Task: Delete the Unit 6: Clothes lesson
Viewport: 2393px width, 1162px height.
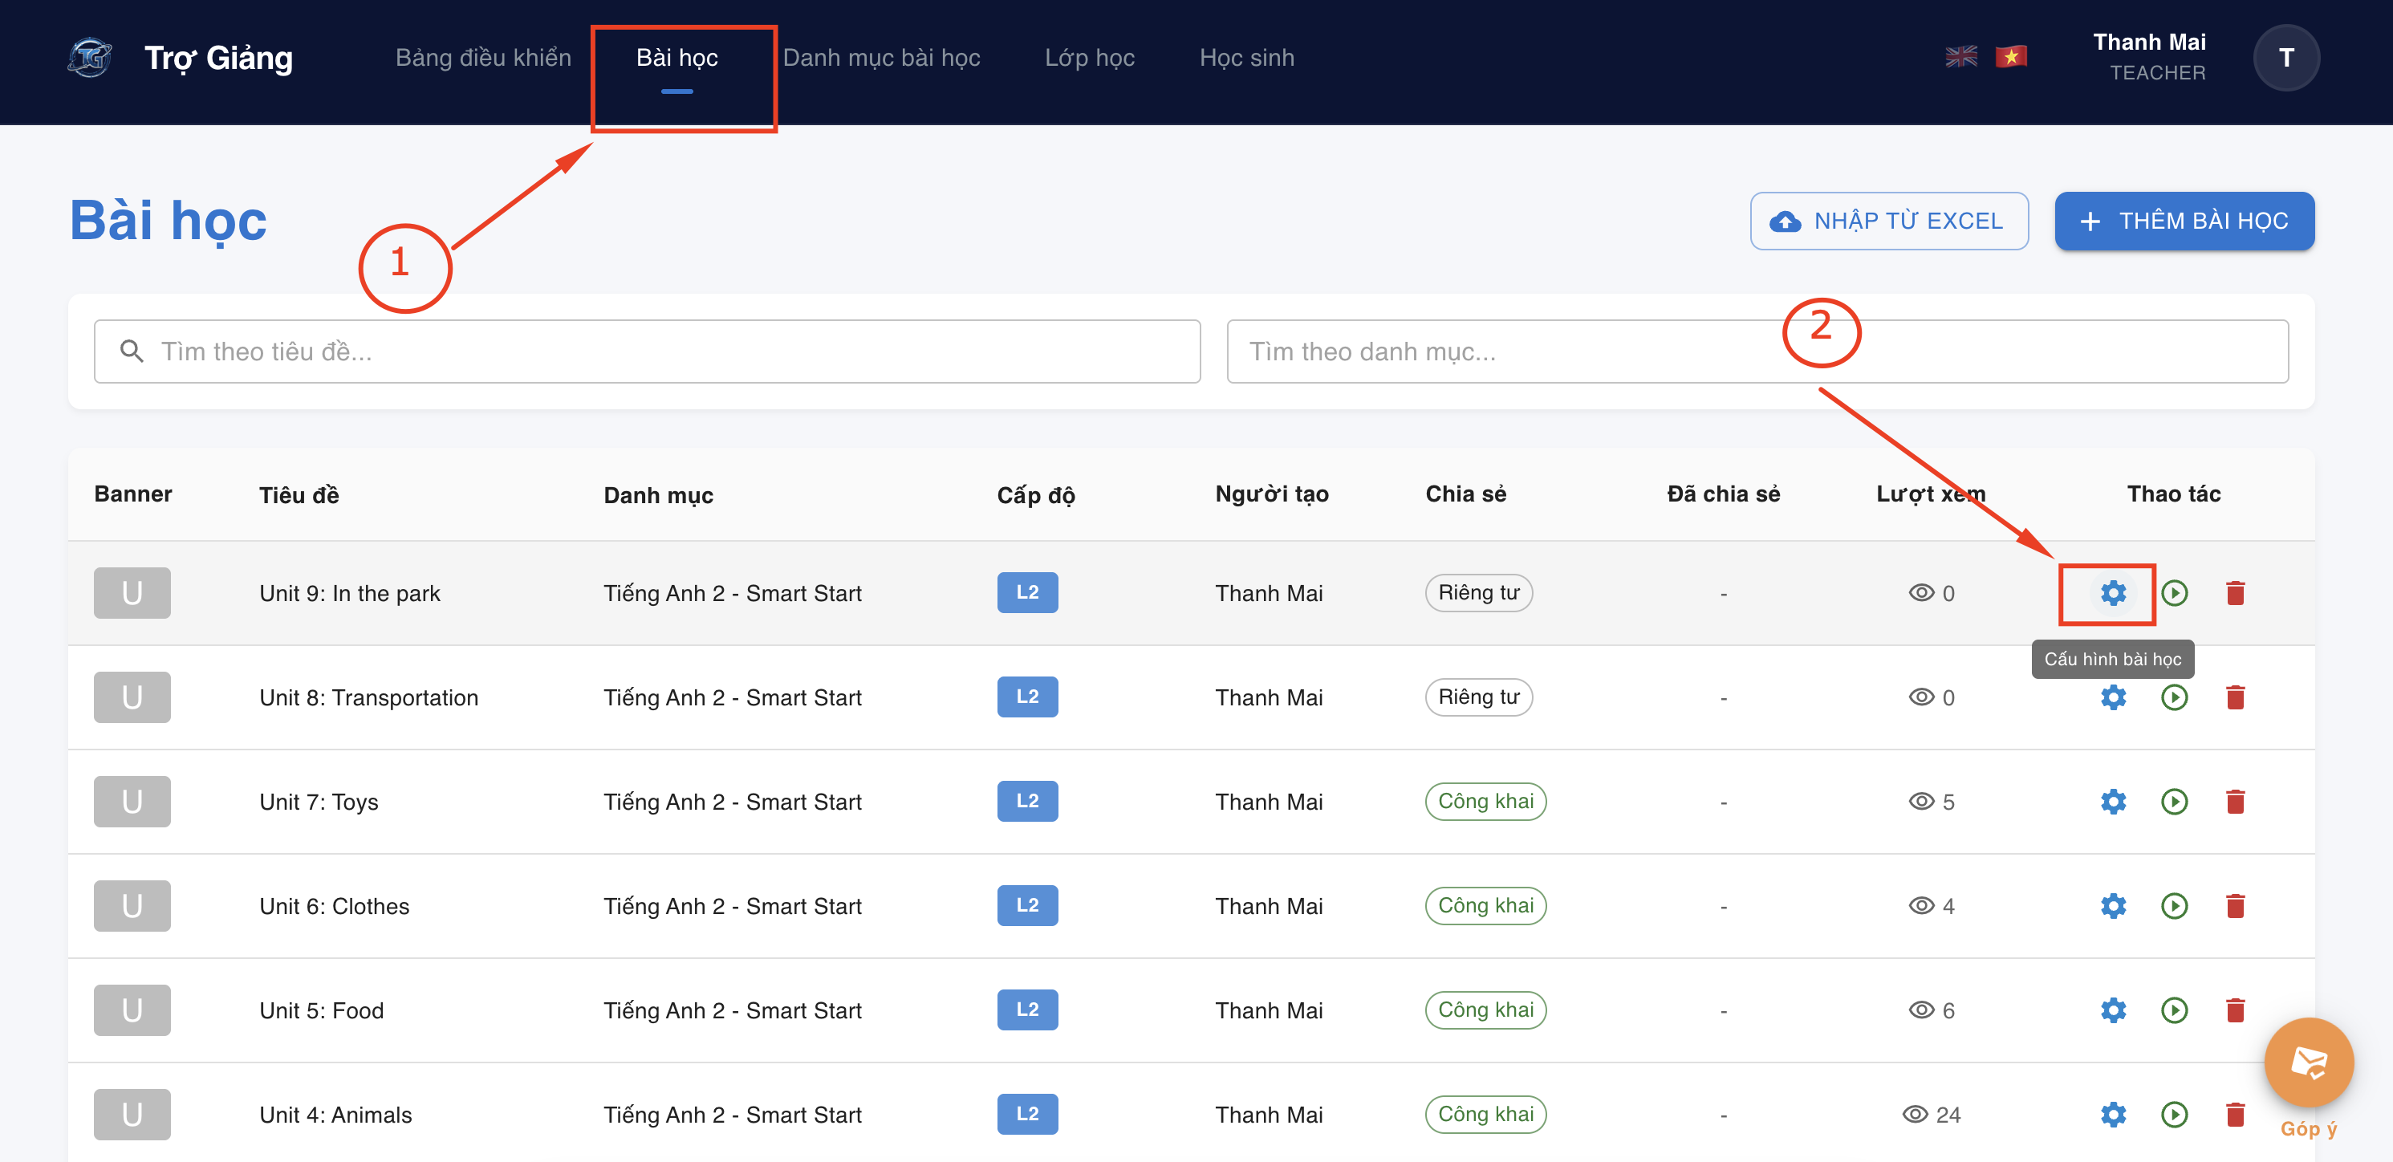Action: [x=2235, y=906]
